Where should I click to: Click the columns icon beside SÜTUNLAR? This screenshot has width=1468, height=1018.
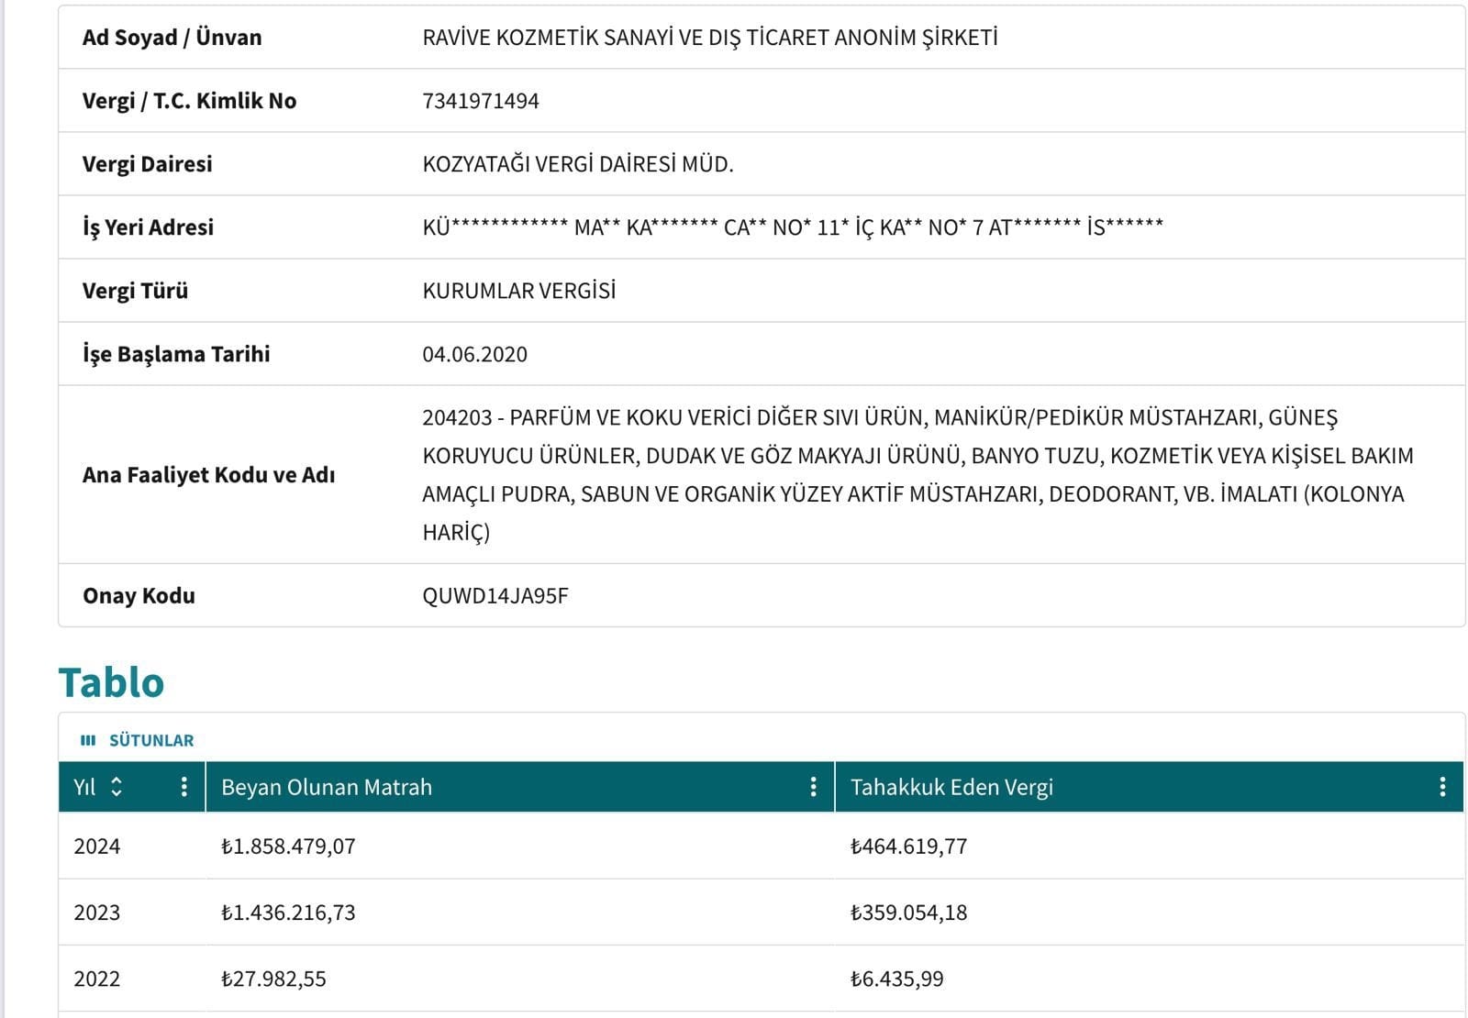tap(88, 740)
